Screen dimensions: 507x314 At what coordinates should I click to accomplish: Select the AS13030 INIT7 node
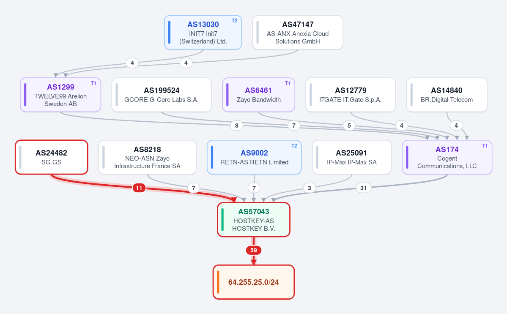click(203, 32)
